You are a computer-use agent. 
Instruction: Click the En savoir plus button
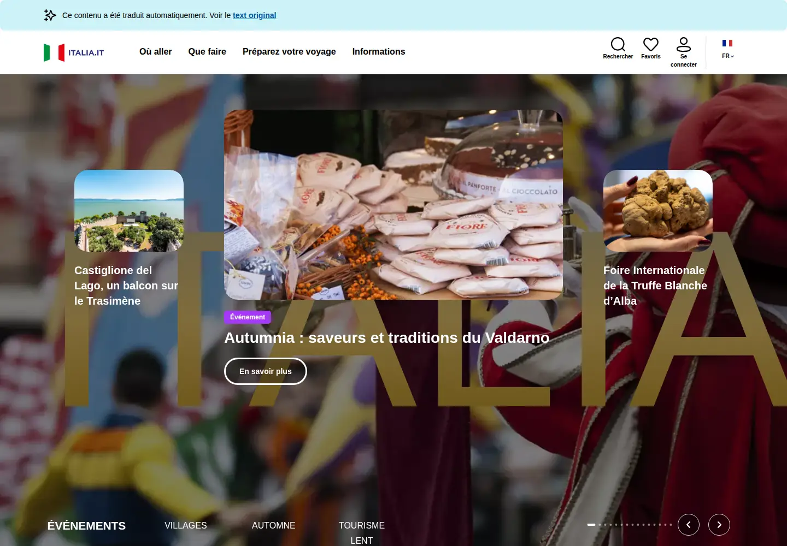[x=266, y=371]
